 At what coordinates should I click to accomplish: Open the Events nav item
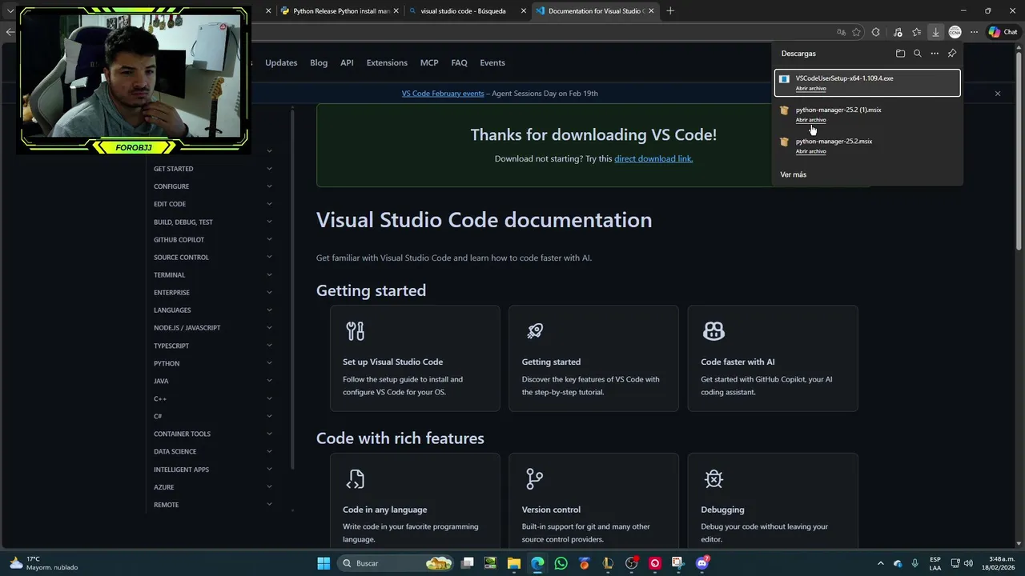coord(492,62)
